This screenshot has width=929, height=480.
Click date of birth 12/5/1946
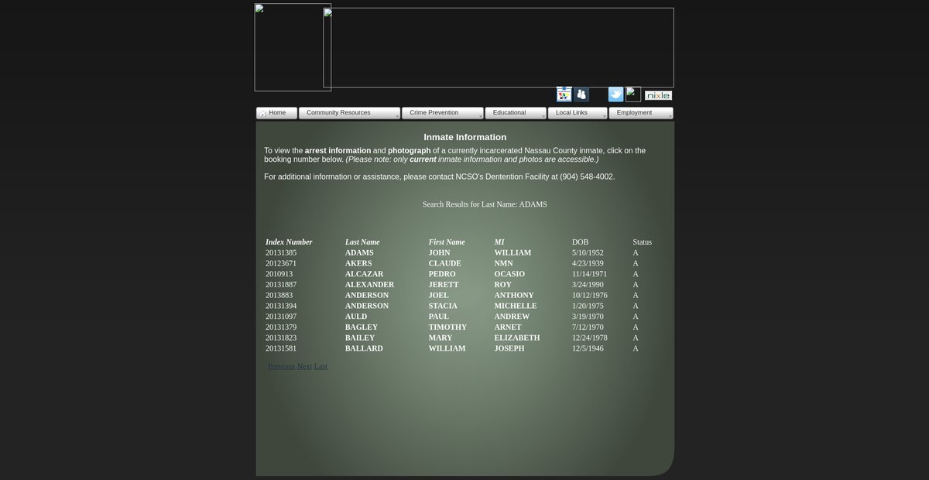click(x=588, y=348)
